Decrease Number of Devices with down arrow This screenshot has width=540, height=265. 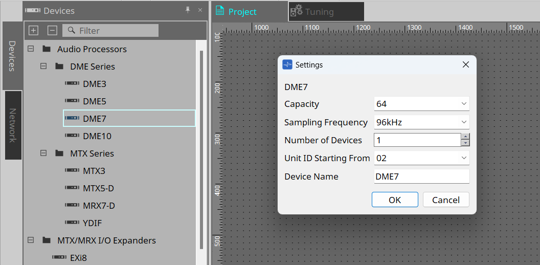click(465, 143)
